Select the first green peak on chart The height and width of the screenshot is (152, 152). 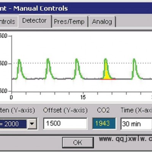point(20,69)
